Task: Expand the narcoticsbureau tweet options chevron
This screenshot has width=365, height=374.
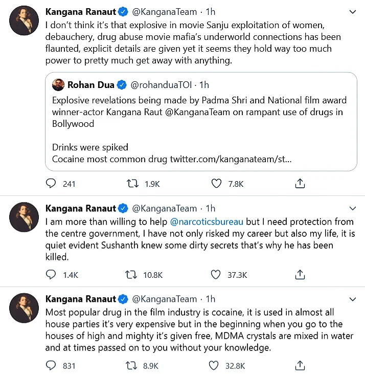Action: [x=352, y=209]
